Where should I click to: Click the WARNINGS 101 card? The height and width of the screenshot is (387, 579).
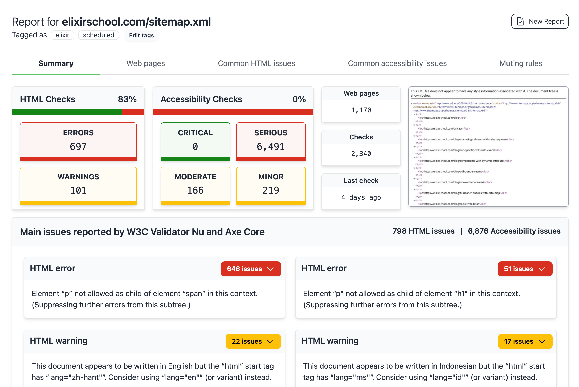pos(78,186)
